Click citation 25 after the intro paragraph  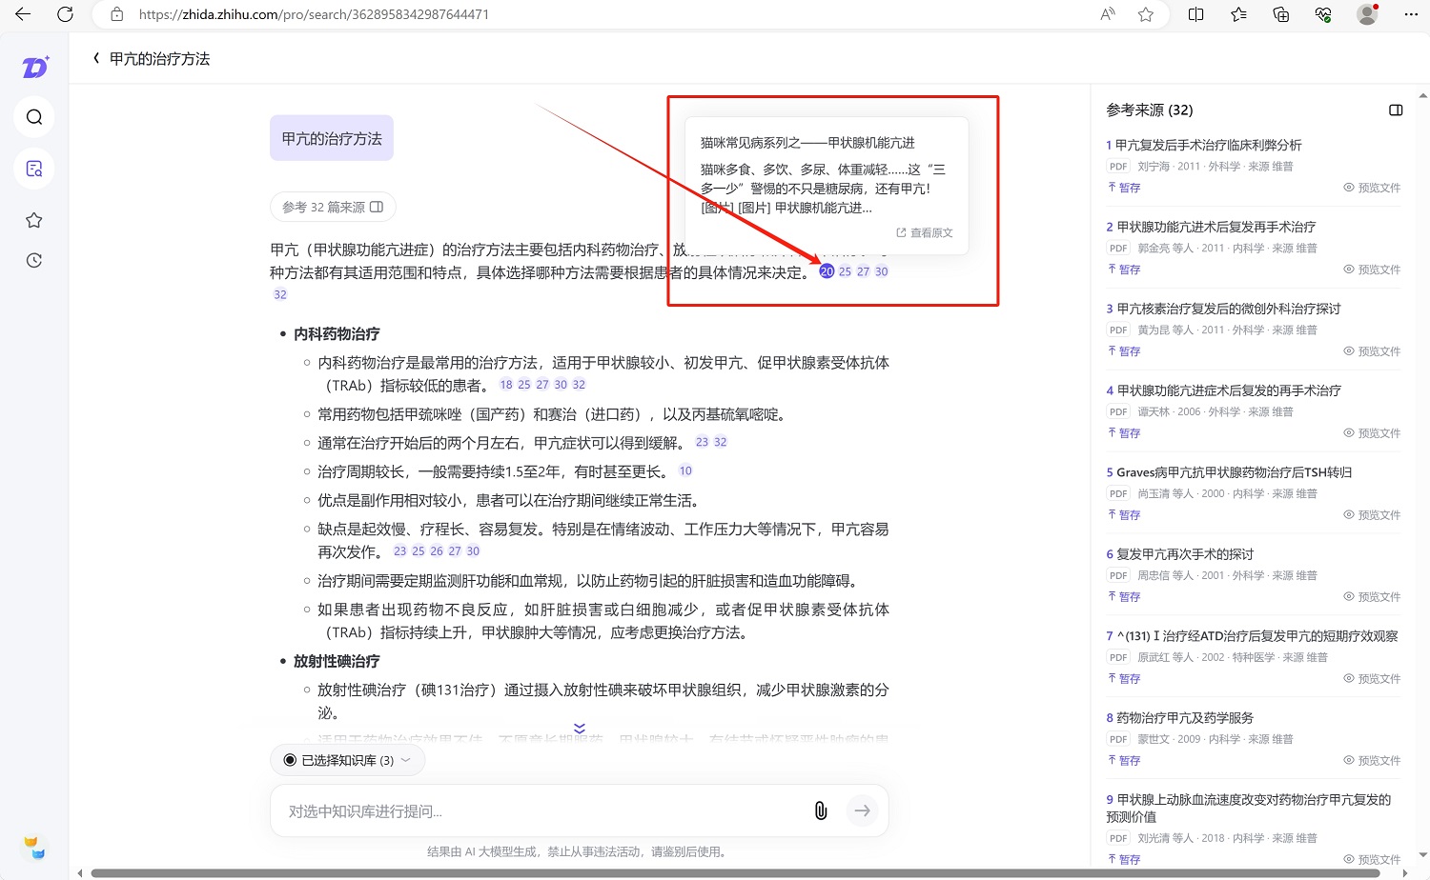tap(845, 271)
